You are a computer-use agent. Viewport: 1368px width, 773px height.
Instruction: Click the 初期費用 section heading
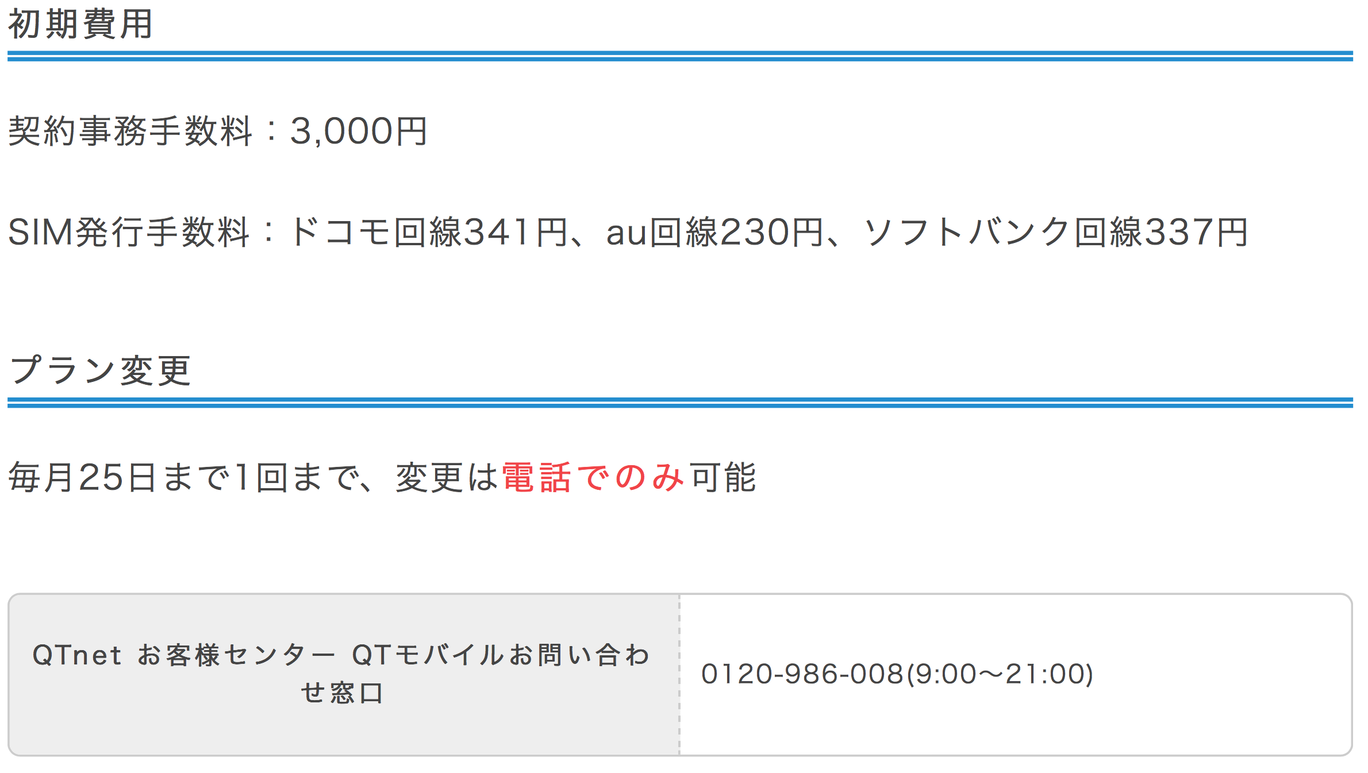coord(80,24)
